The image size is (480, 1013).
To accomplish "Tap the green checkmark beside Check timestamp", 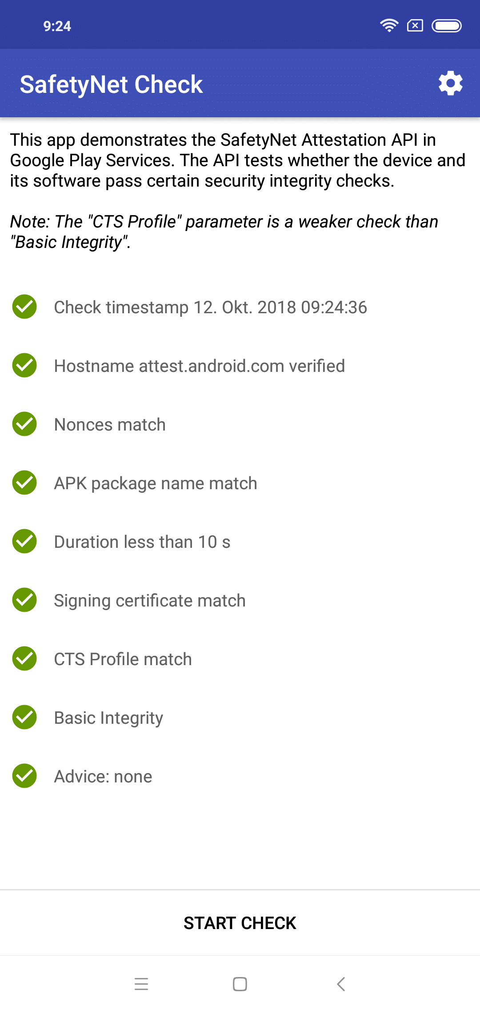I will [24, 307].
